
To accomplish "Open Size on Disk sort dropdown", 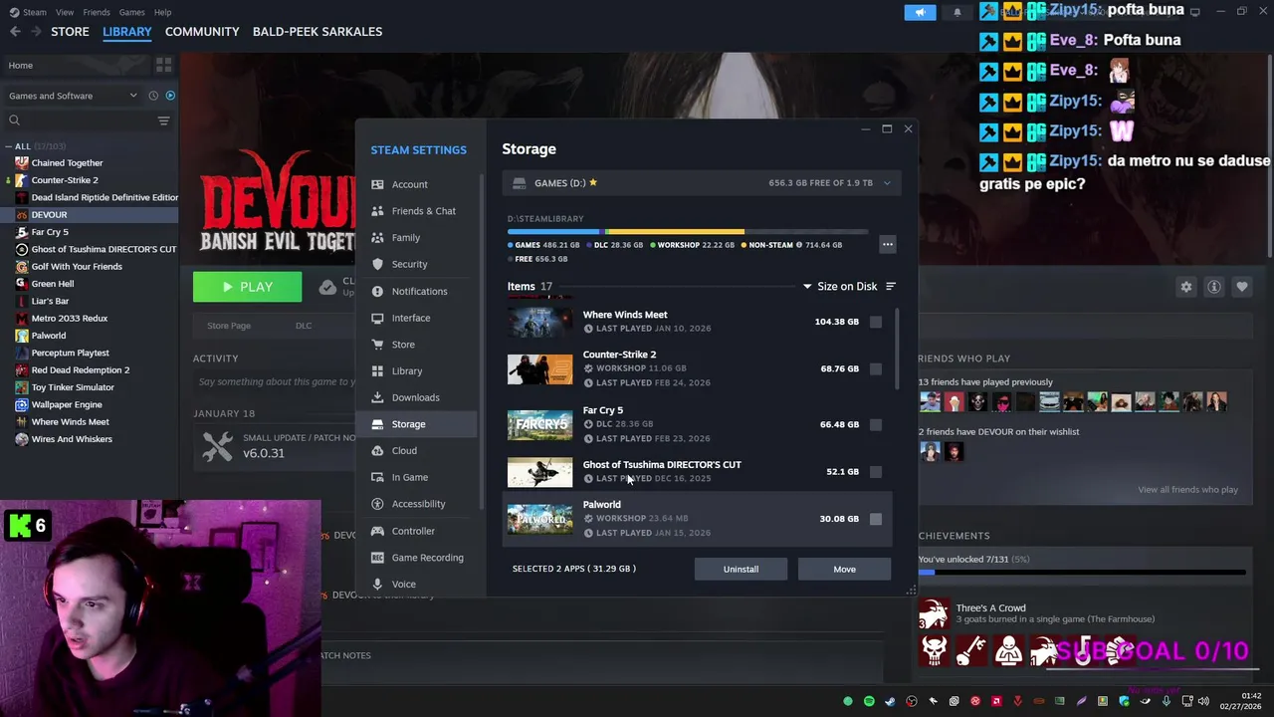I will pyautogui.click(x=840, y=287).
